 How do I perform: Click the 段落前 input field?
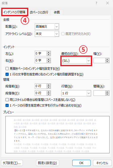point(41,86)
